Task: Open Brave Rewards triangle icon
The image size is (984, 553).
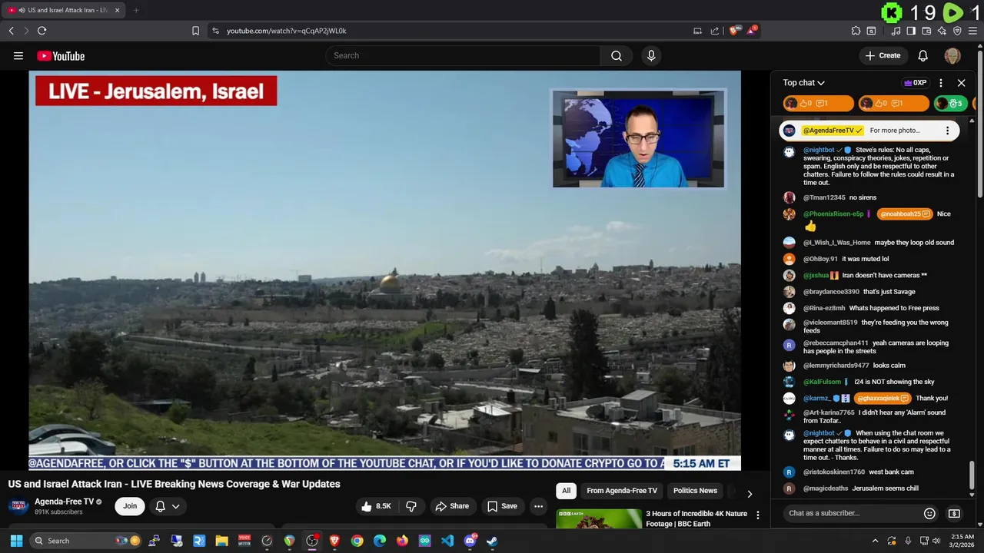Action: tap(752, 31)
